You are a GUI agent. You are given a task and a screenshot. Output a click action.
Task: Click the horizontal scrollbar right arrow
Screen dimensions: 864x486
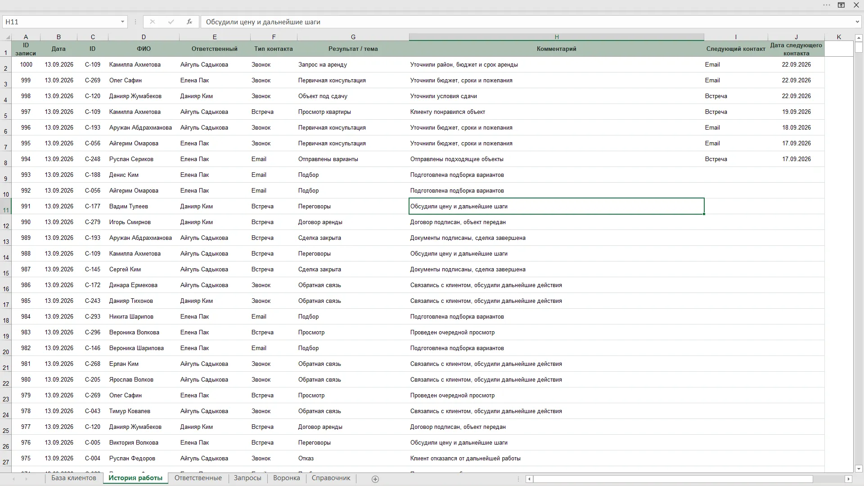[x=849, y=479]
